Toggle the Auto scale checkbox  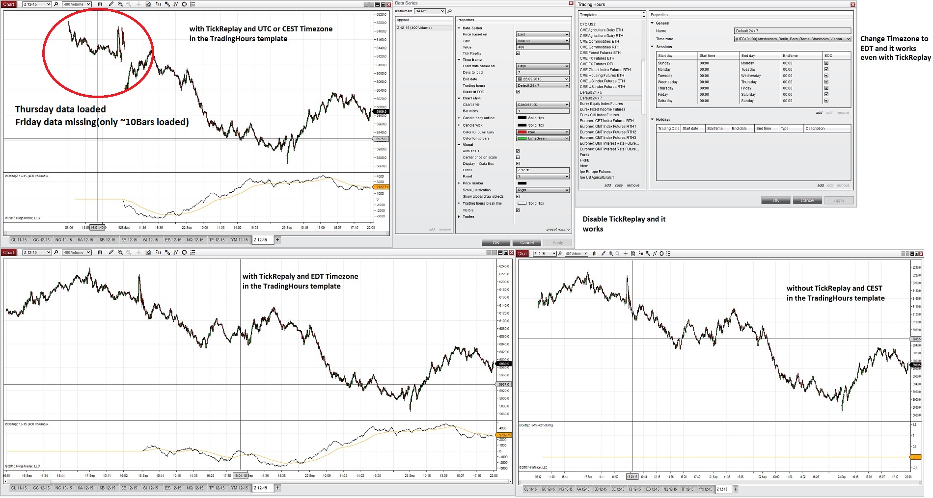[x=518, y=151]
